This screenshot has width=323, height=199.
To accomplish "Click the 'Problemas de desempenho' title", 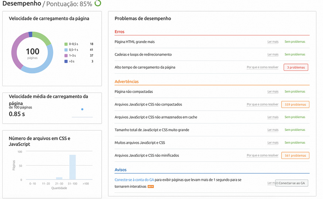I will 143,18.
